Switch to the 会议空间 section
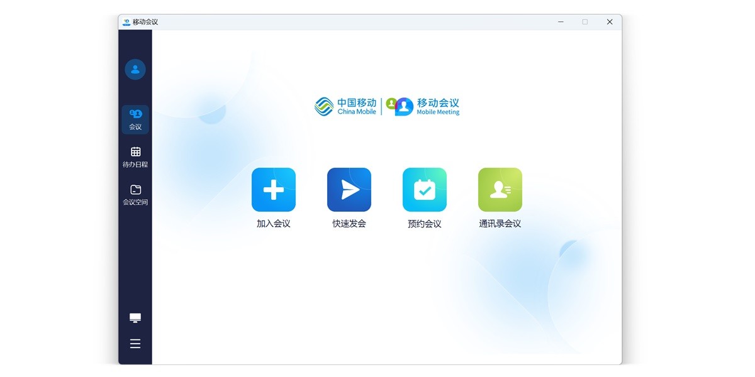755x377 pixels. 135,195
